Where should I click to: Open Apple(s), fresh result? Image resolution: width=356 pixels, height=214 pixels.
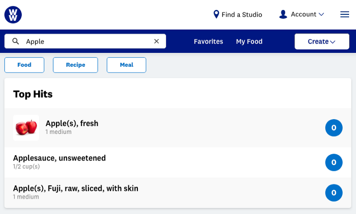pyautogui.click(x=72, y=124)
